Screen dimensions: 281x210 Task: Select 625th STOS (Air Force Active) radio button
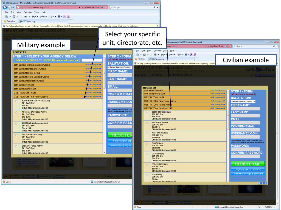coord(16,101)
